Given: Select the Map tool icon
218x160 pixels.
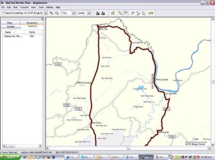Looking at the screenshot, I should (113, 13).
